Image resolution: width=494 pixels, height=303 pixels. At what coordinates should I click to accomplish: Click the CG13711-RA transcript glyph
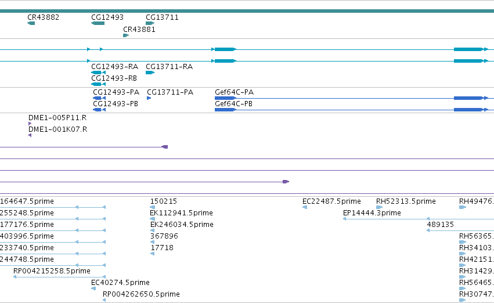(150, 73)
